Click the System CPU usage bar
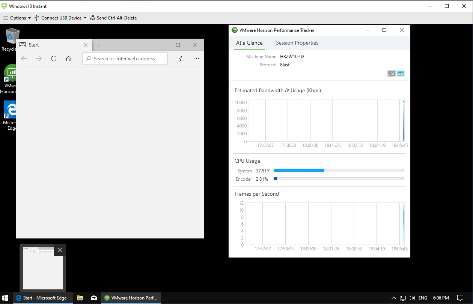Image resolution: width=473 pixels, height=304 pixels. click(339, 171)
